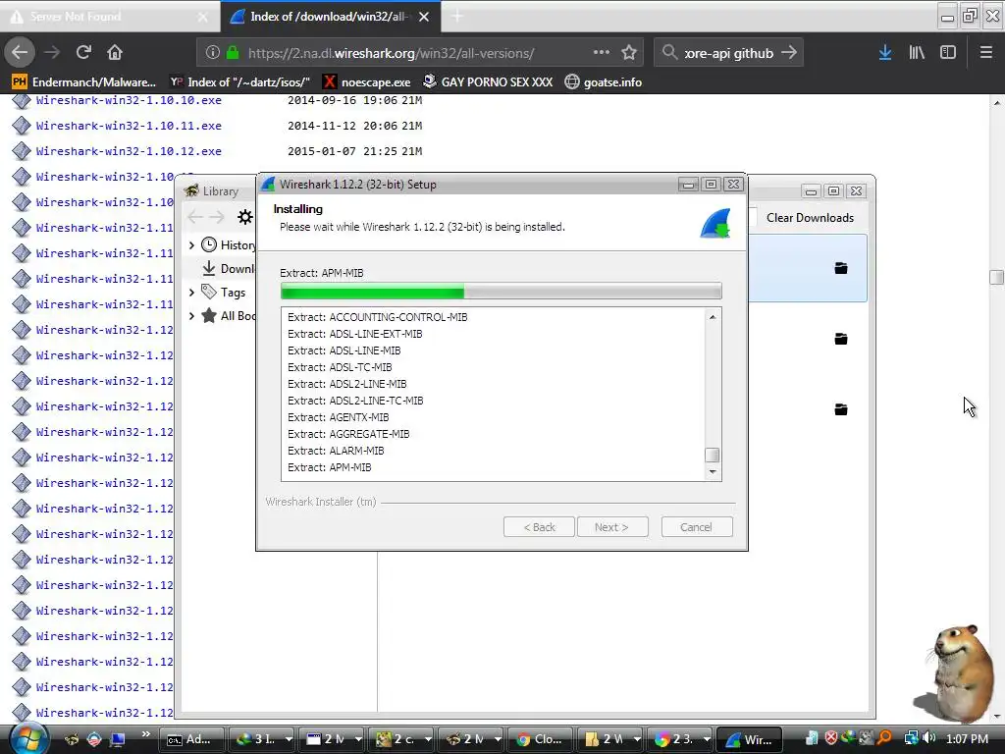The image size is (1005, 754).
Task: Bookmark this page with the star icon
Action: (x=629, y=53)
